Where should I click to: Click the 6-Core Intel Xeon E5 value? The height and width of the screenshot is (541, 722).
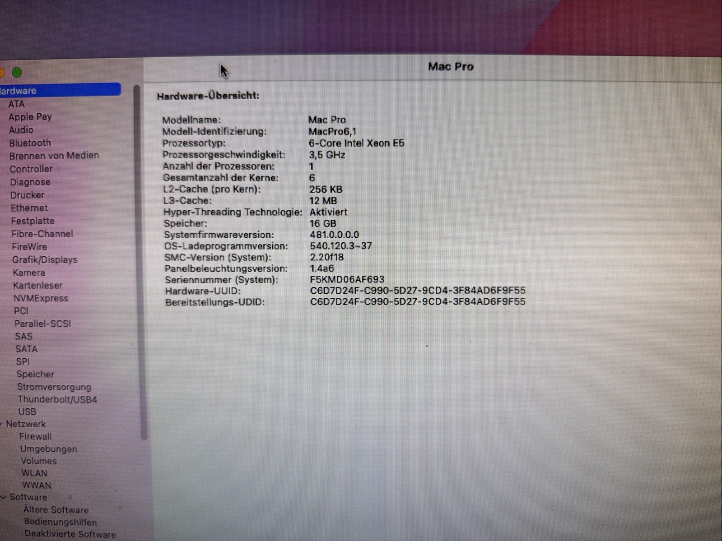tap(356, 143)
